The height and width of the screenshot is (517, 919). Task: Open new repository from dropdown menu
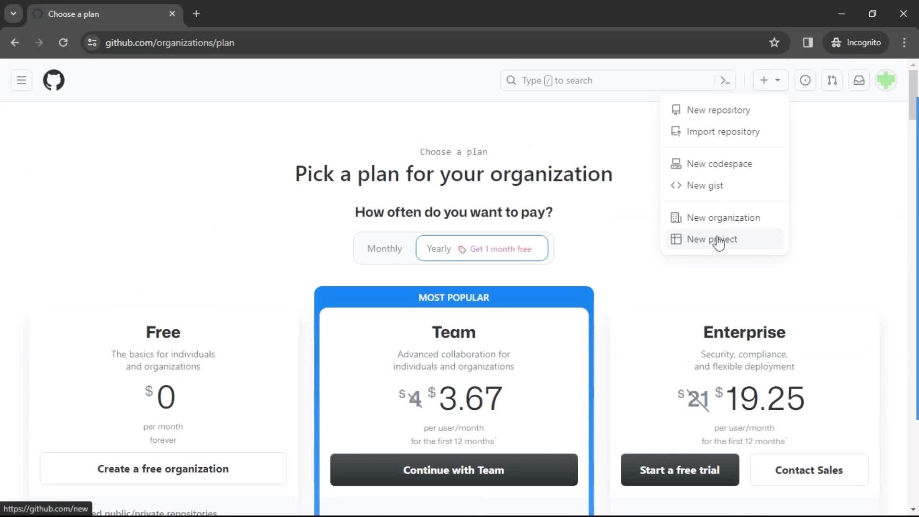pyautogui.click(x=718, y=110)
